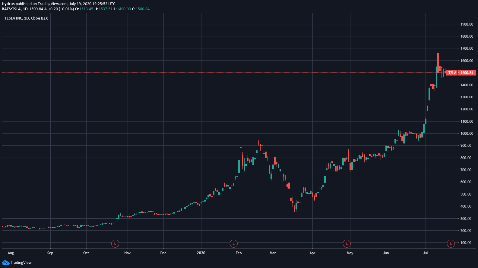This screenshot has height=268, width=478.
Task: Click the Jun label on time axis
Action: click(386, 253)
